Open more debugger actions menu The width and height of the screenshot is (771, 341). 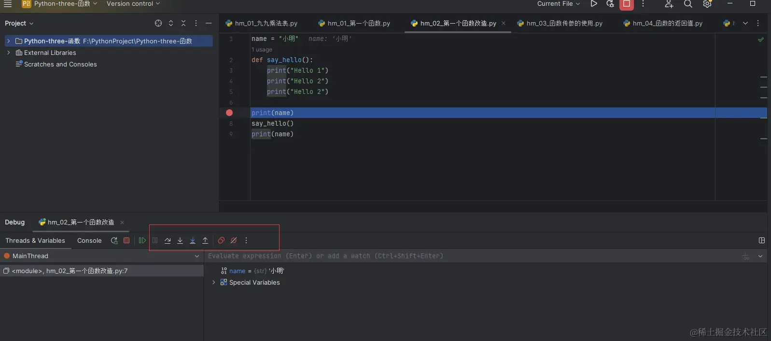point(246,240)
